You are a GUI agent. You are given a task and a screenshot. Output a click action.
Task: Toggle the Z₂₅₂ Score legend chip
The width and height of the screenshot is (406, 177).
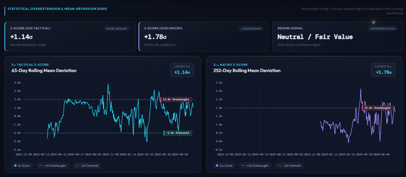click(x=224, y=165)
